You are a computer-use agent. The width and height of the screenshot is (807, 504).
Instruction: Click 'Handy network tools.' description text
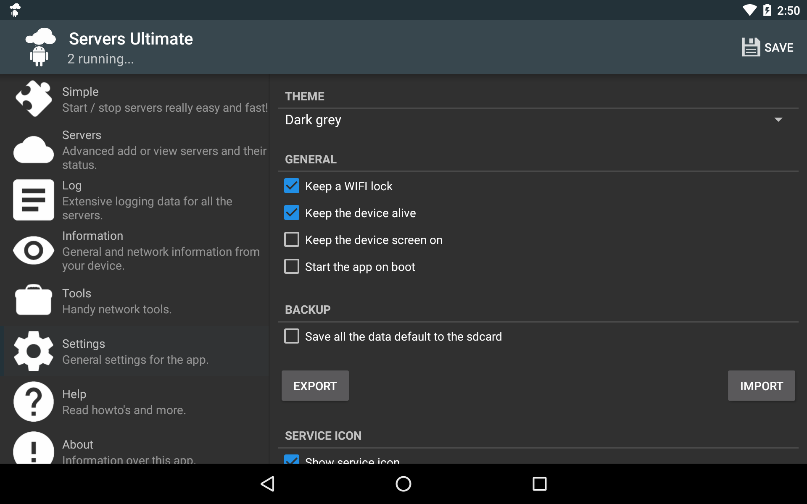[117, 310]
